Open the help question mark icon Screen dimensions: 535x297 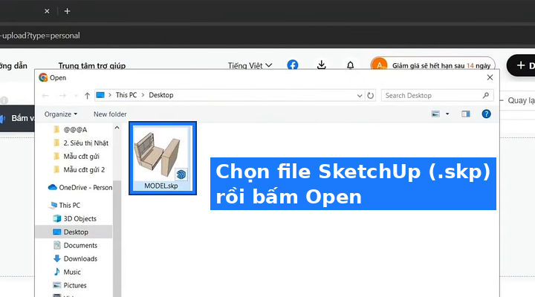coord(486,114)
